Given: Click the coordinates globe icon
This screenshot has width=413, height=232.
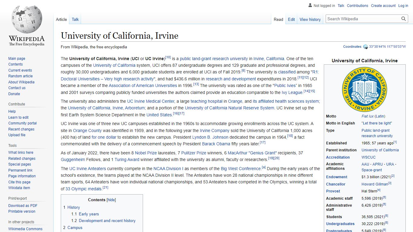Looking at the screenshot, I should click(x=366, y=47).
